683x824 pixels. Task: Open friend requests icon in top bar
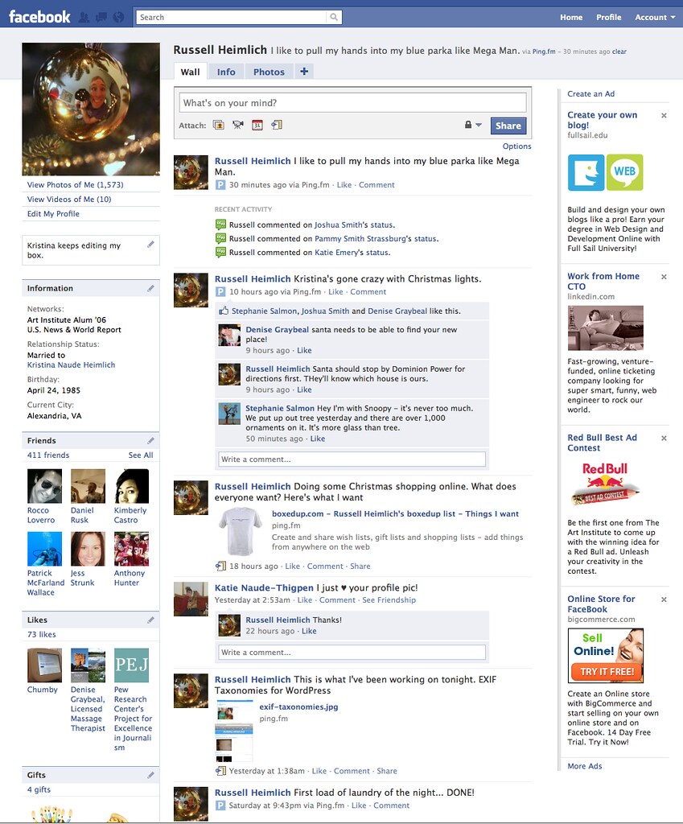click(84, 18)
